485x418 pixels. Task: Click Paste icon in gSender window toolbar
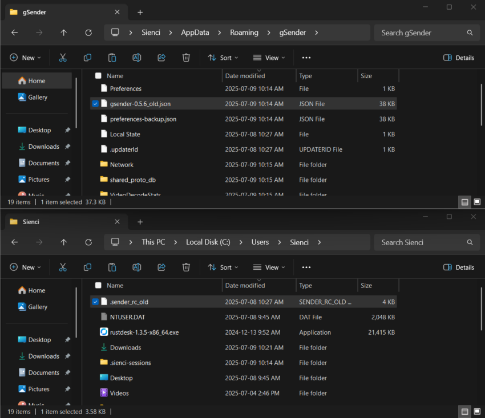pos(112,58)
